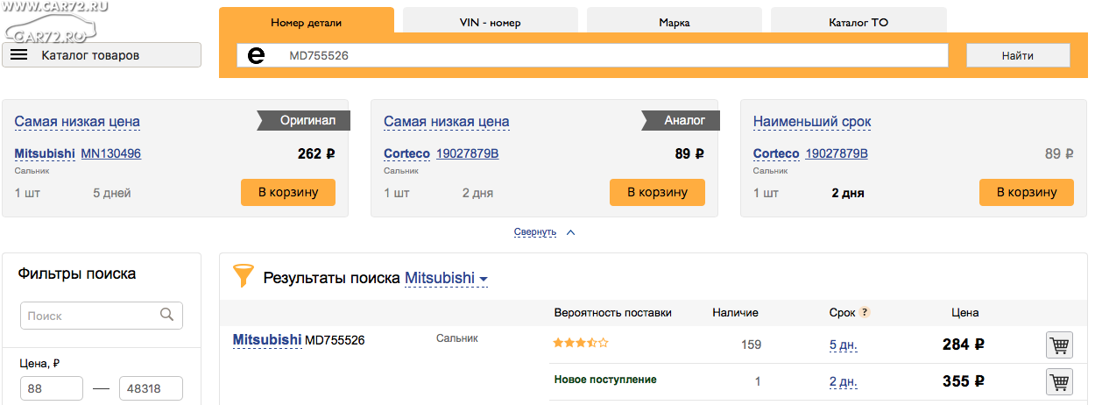The height and width of the screenshot is (405, 1095).
Task: Open the Марка tab
Action: [675, 22]
